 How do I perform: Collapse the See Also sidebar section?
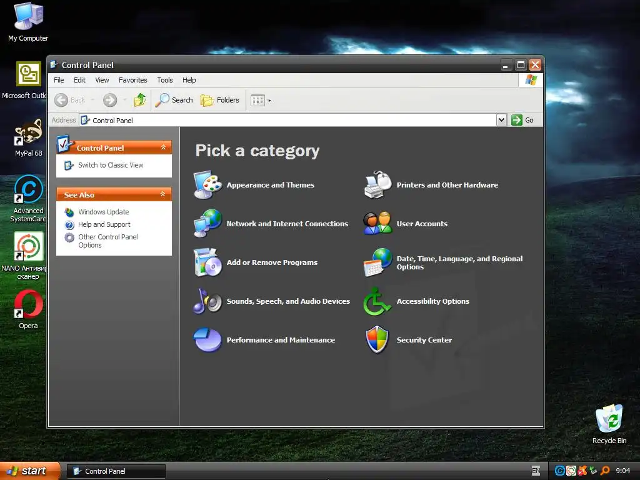tap(163, 194)
